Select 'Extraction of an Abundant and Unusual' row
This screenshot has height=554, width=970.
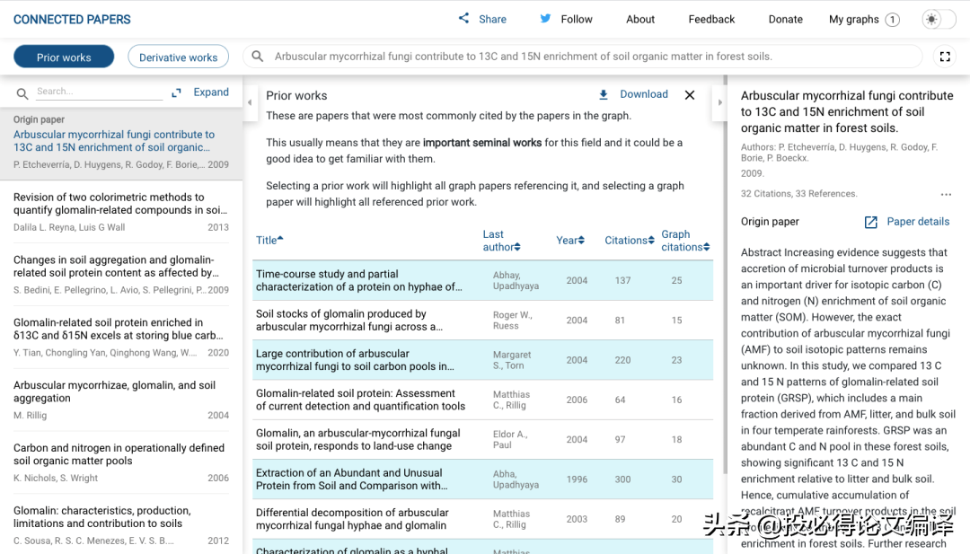click(x=482, y=479)
